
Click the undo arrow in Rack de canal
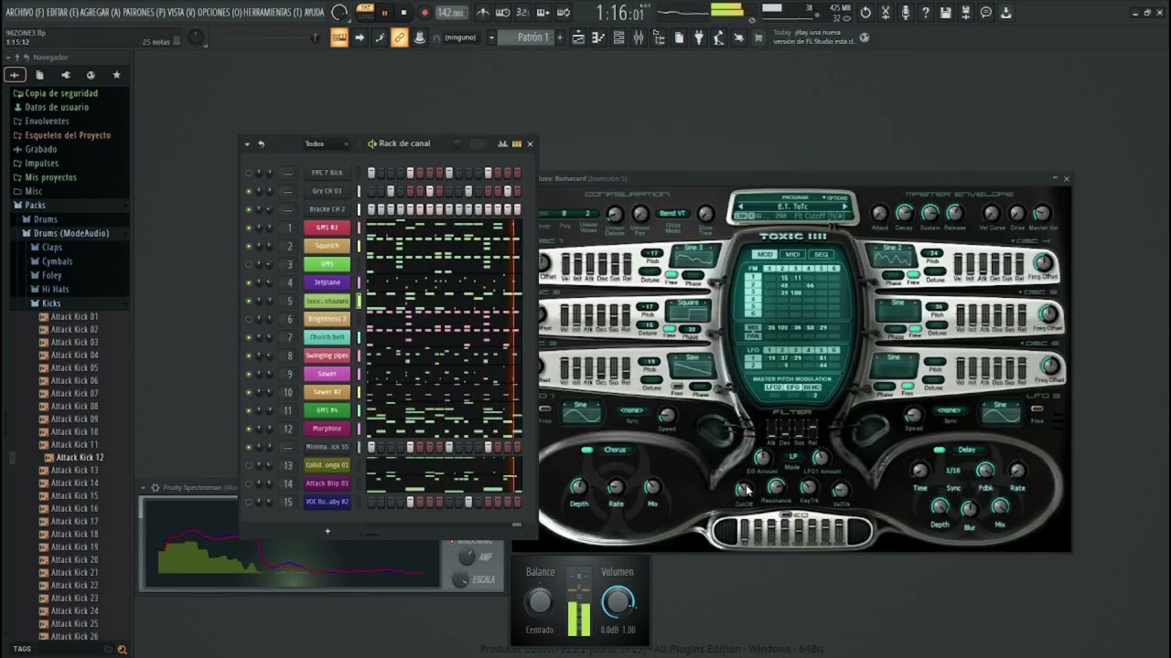pyautogui.click(x=261, y=143)
